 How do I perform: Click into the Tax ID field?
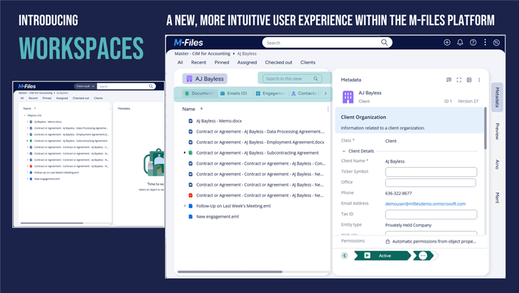coord(431,214)
